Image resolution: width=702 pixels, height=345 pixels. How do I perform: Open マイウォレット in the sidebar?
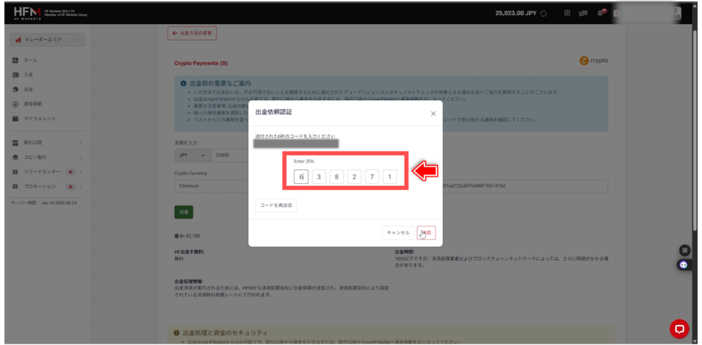coord(39,119)
